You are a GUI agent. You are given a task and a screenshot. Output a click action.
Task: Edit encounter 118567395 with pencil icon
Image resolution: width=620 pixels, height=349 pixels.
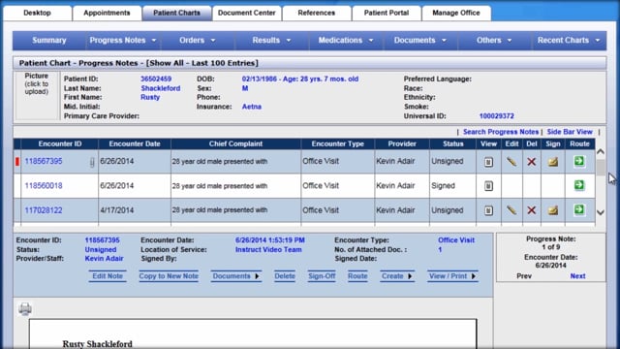(x=511, y=162)
